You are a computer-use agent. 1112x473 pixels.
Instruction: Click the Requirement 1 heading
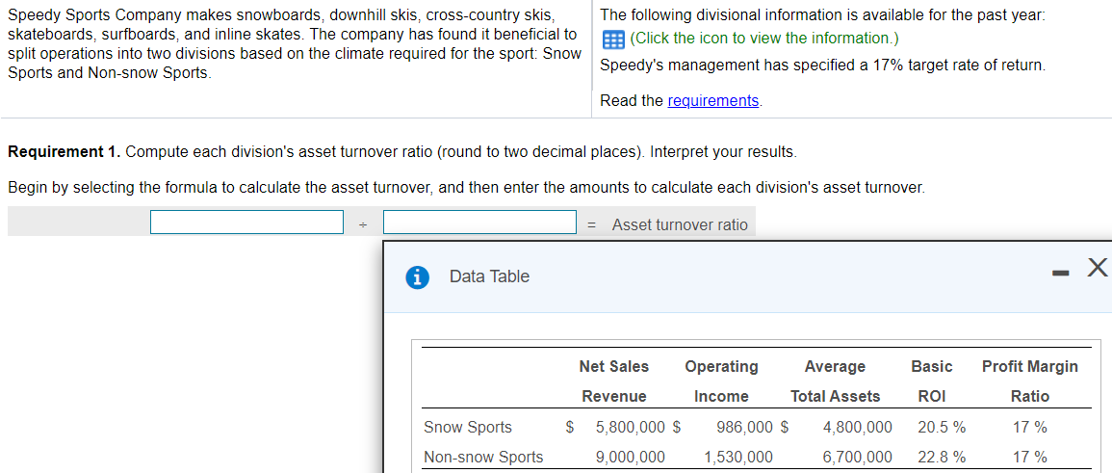pos(64,152)
